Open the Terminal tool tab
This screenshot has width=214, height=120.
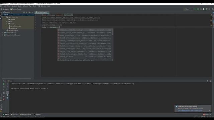point(37,115)
